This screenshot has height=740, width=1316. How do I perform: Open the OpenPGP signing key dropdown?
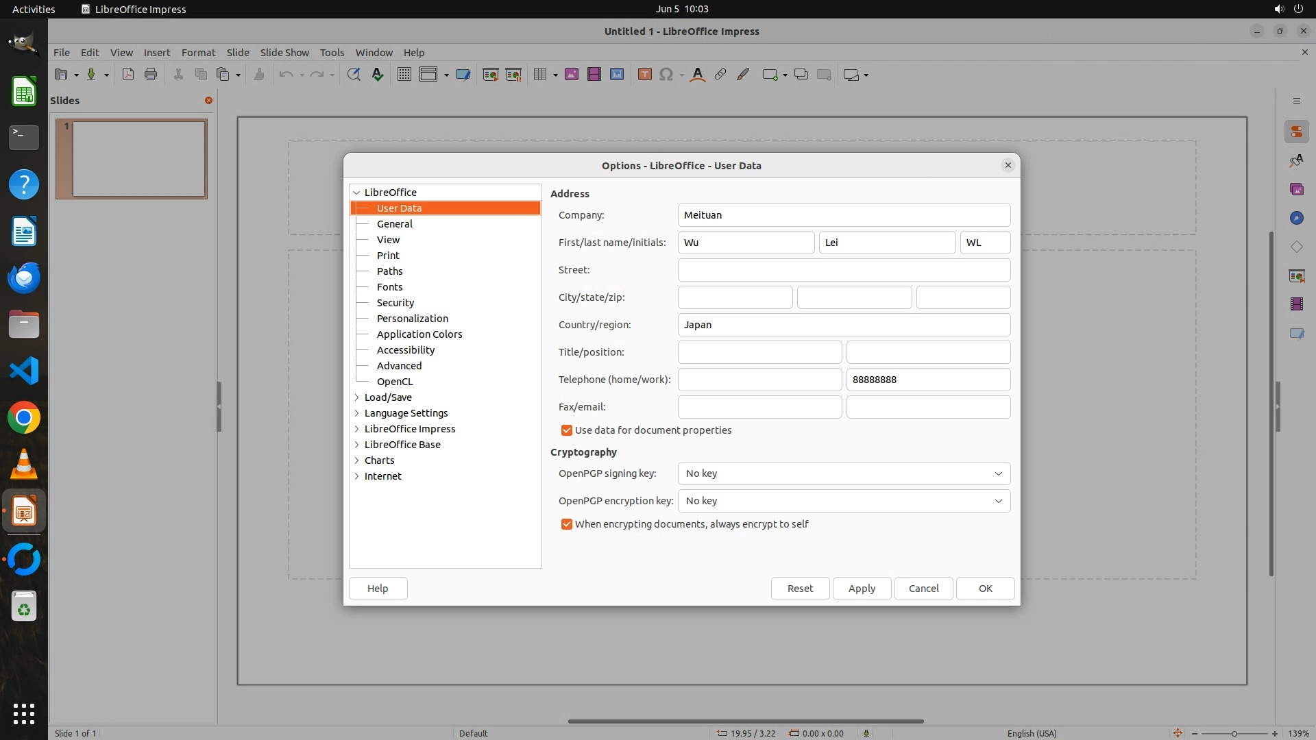(x=844, y=473)
